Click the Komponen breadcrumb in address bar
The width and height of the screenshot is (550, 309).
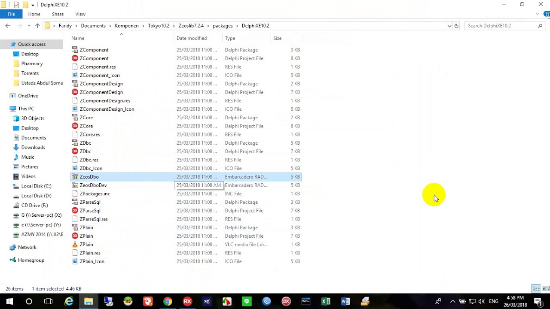tap(127, 26)
